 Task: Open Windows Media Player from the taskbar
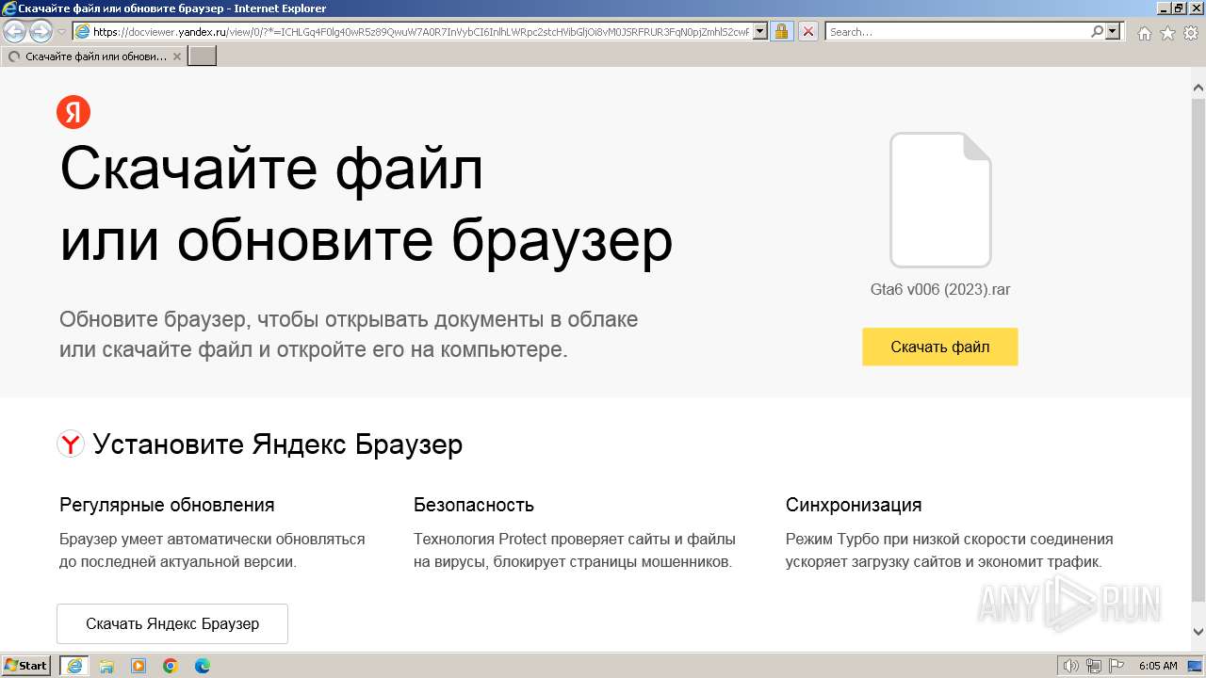coord(139,666)
